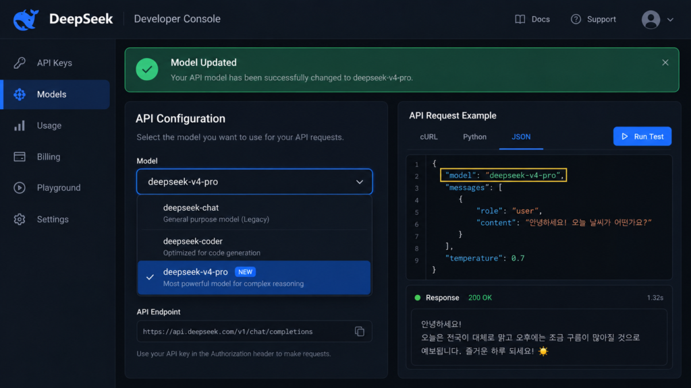Click the Billing card icon

coord(20,156)
